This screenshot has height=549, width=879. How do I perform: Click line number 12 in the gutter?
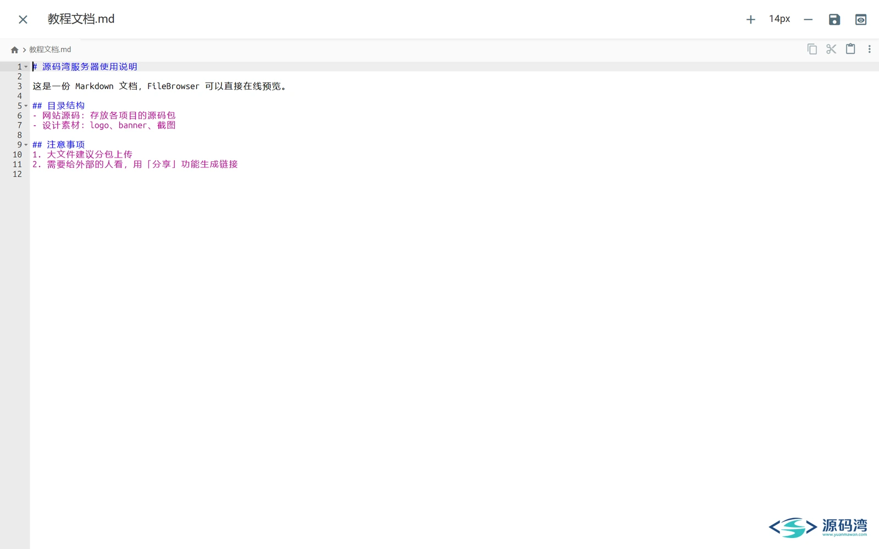click(17, 174)
